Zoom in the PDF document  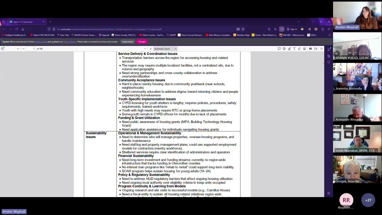[x=151, y=49]
